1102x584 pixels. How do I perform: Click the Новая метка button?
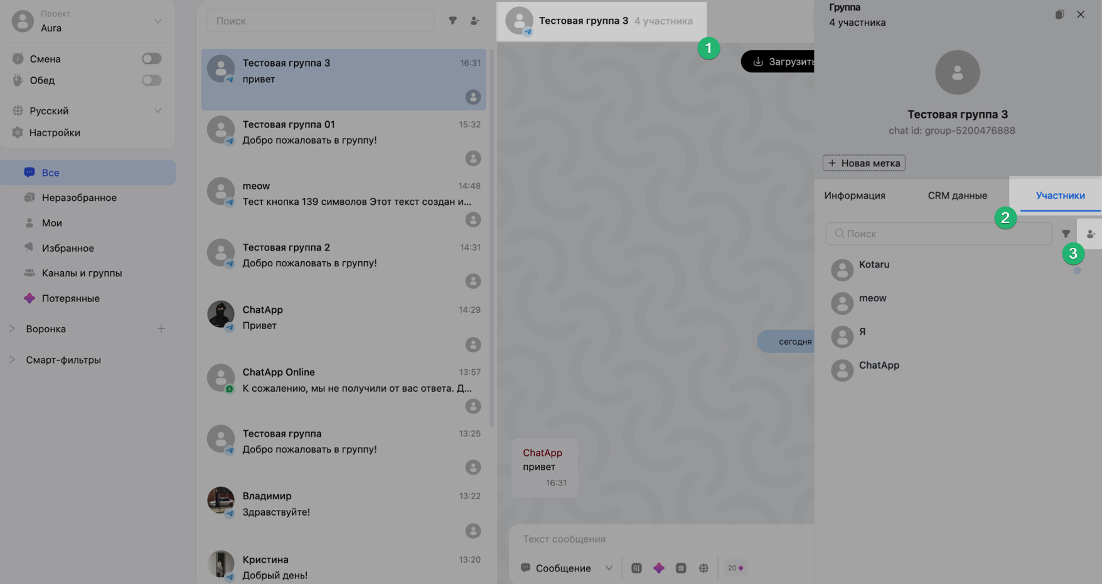864,163
